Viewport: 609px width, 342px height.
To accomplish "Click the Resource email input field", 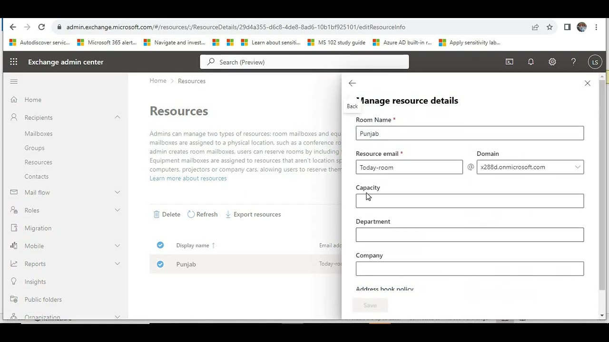I will tap(409, 167).
